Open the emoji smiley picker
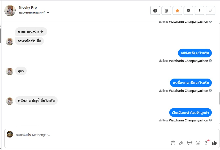Viewport: 220px width, 150px height. tap(198, 143)
